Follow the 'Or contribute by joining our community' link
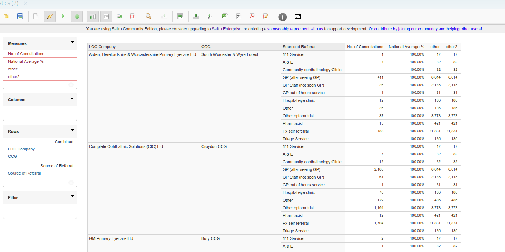This screenshot has width=505, height=252. click(x=425, y=29)
